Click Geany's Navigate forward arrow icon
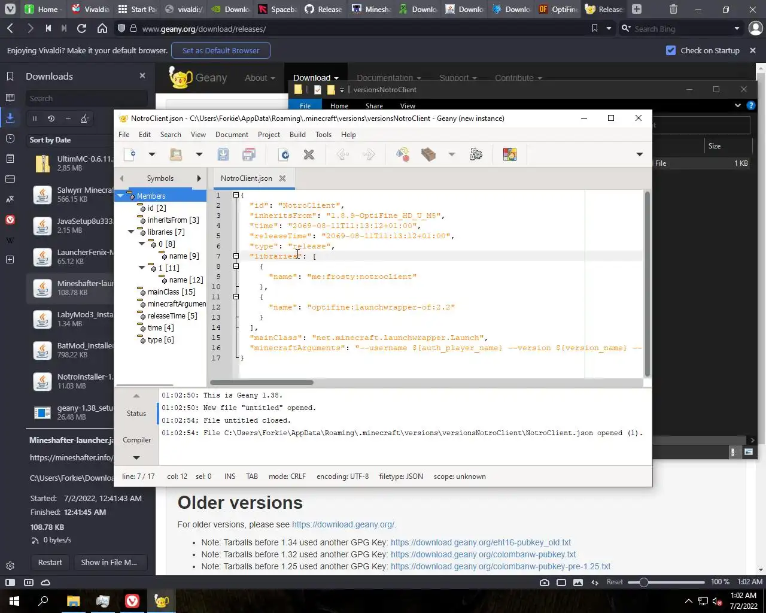 pyautogui.click(x=369, y=154)
